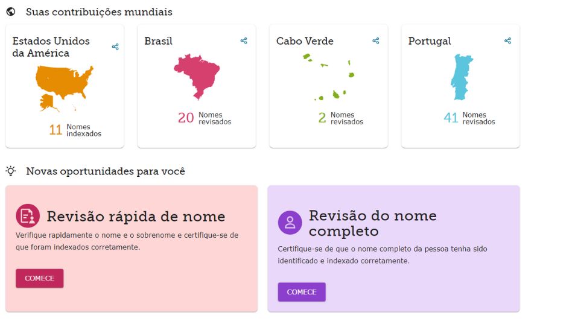
Task: Click the Suas contribuições mundiais heading
Action: click(x=99, y=11)
